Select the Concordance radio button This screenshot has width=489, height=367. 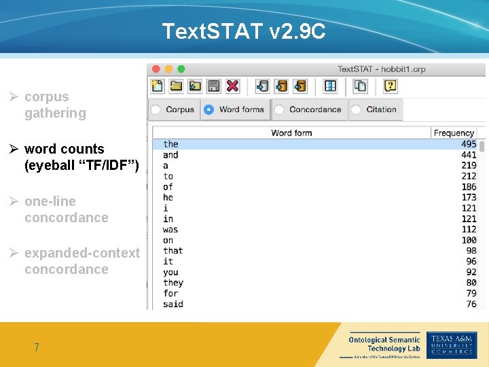click(279, 109)
